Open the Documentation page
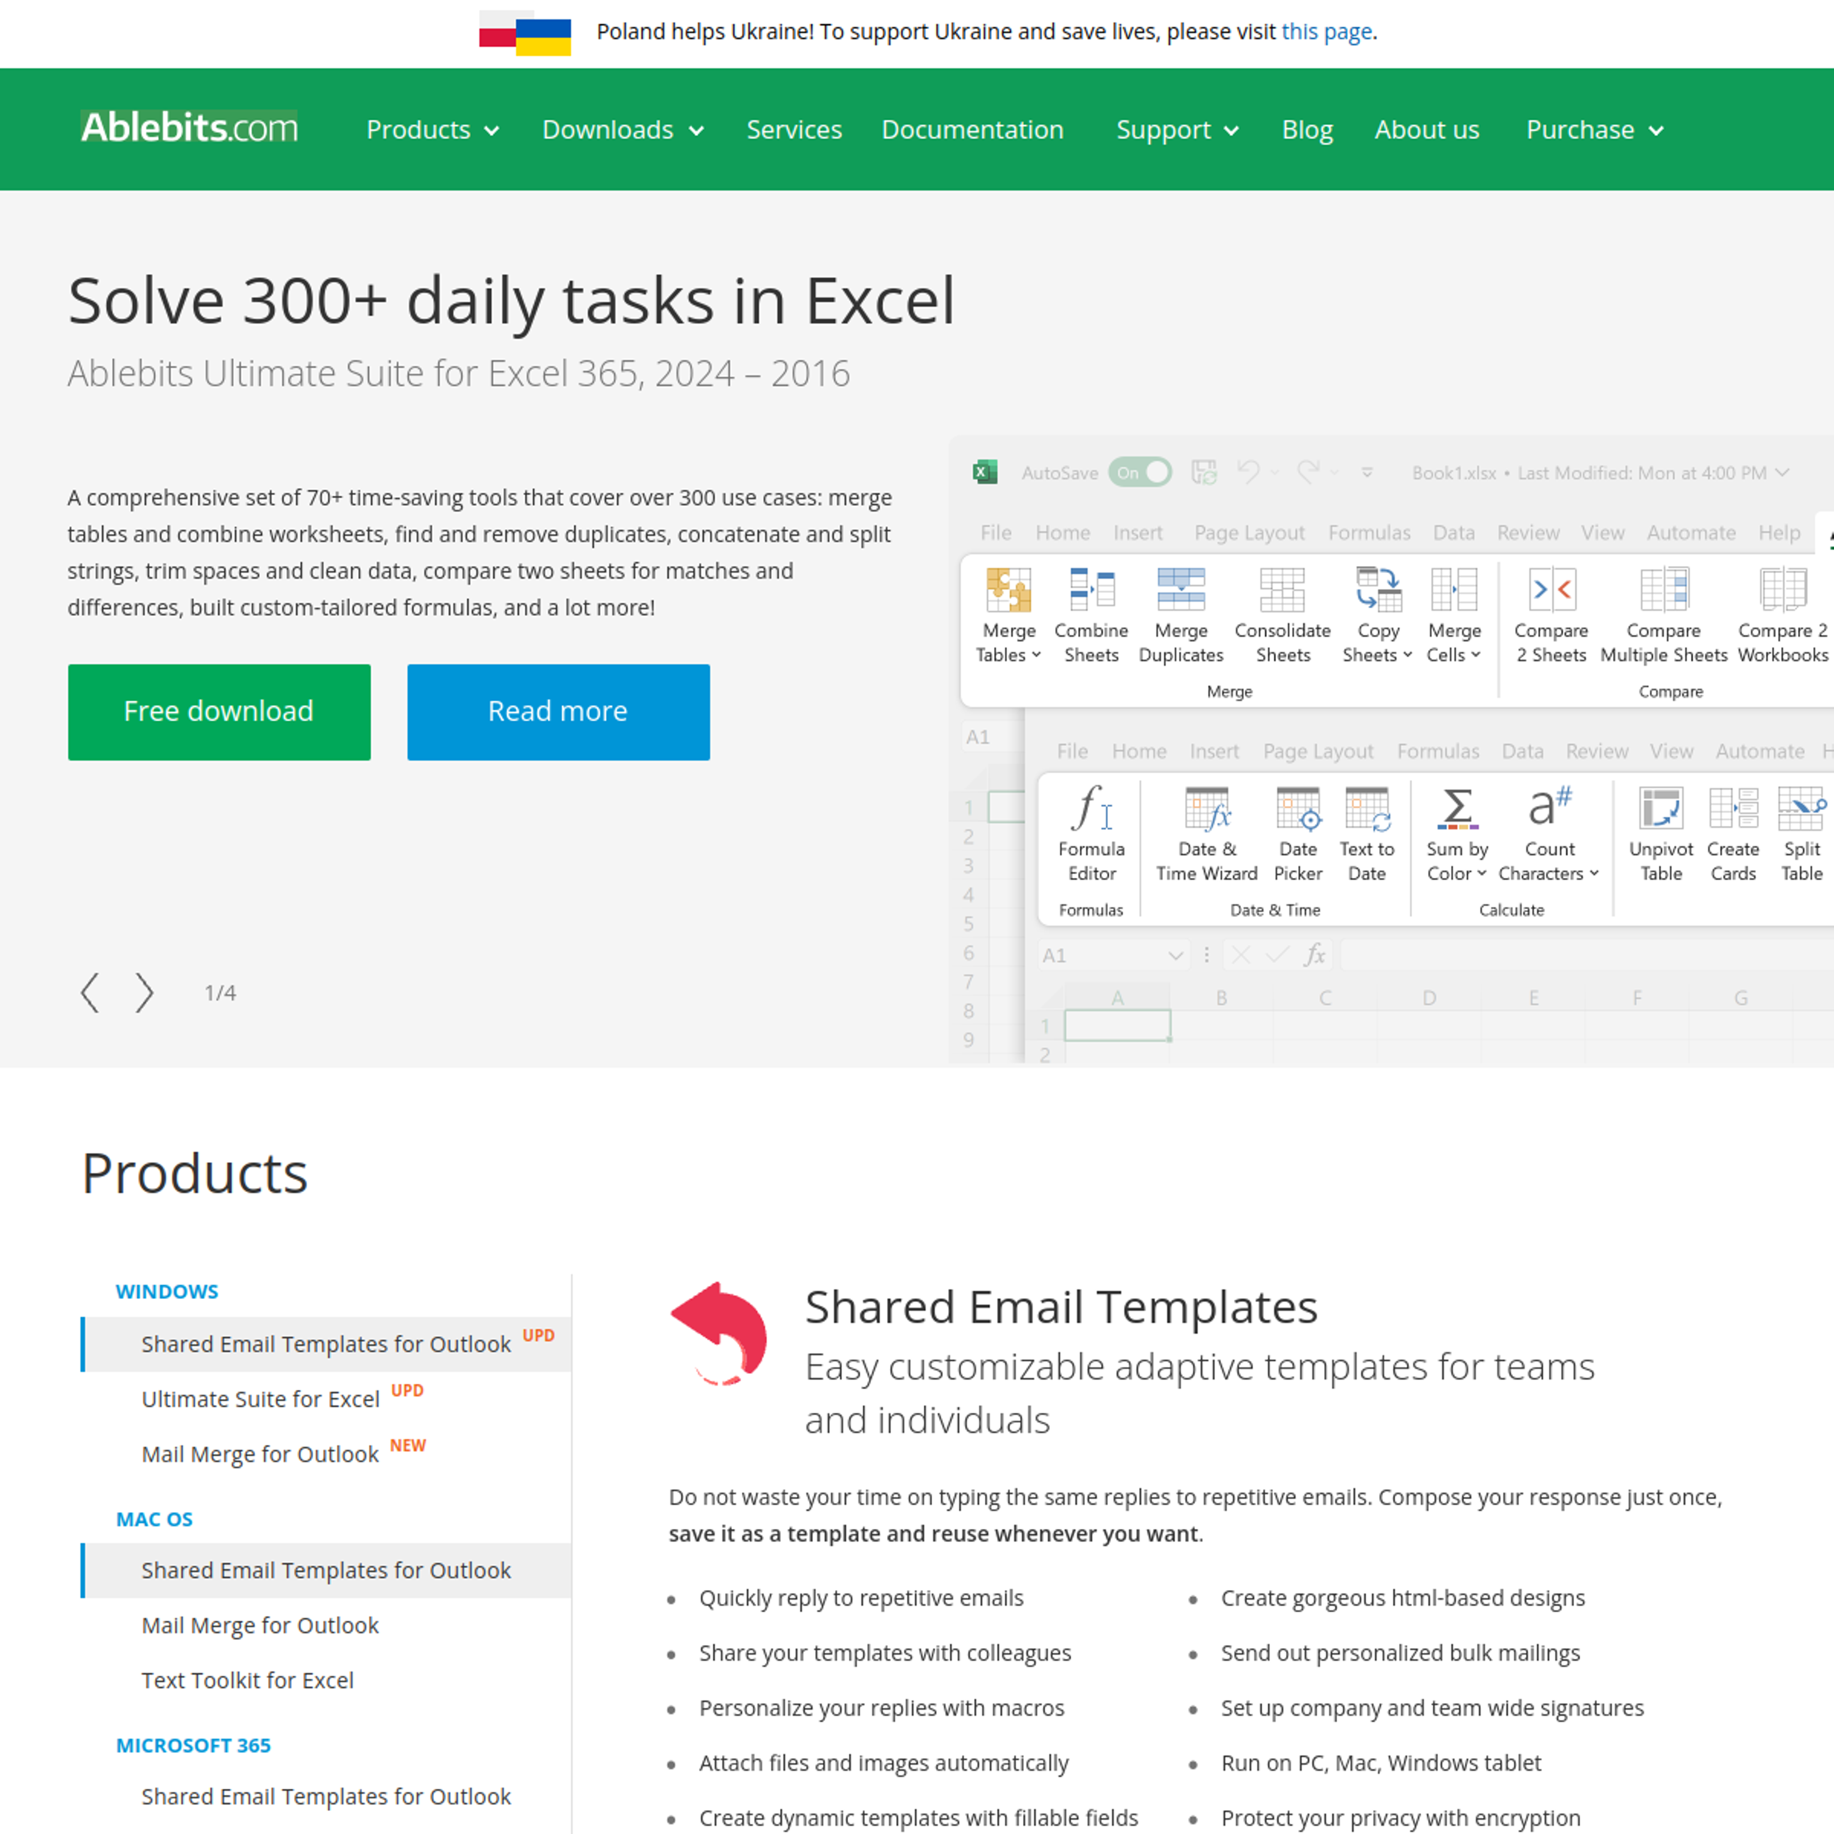 (x=972, y=129)
